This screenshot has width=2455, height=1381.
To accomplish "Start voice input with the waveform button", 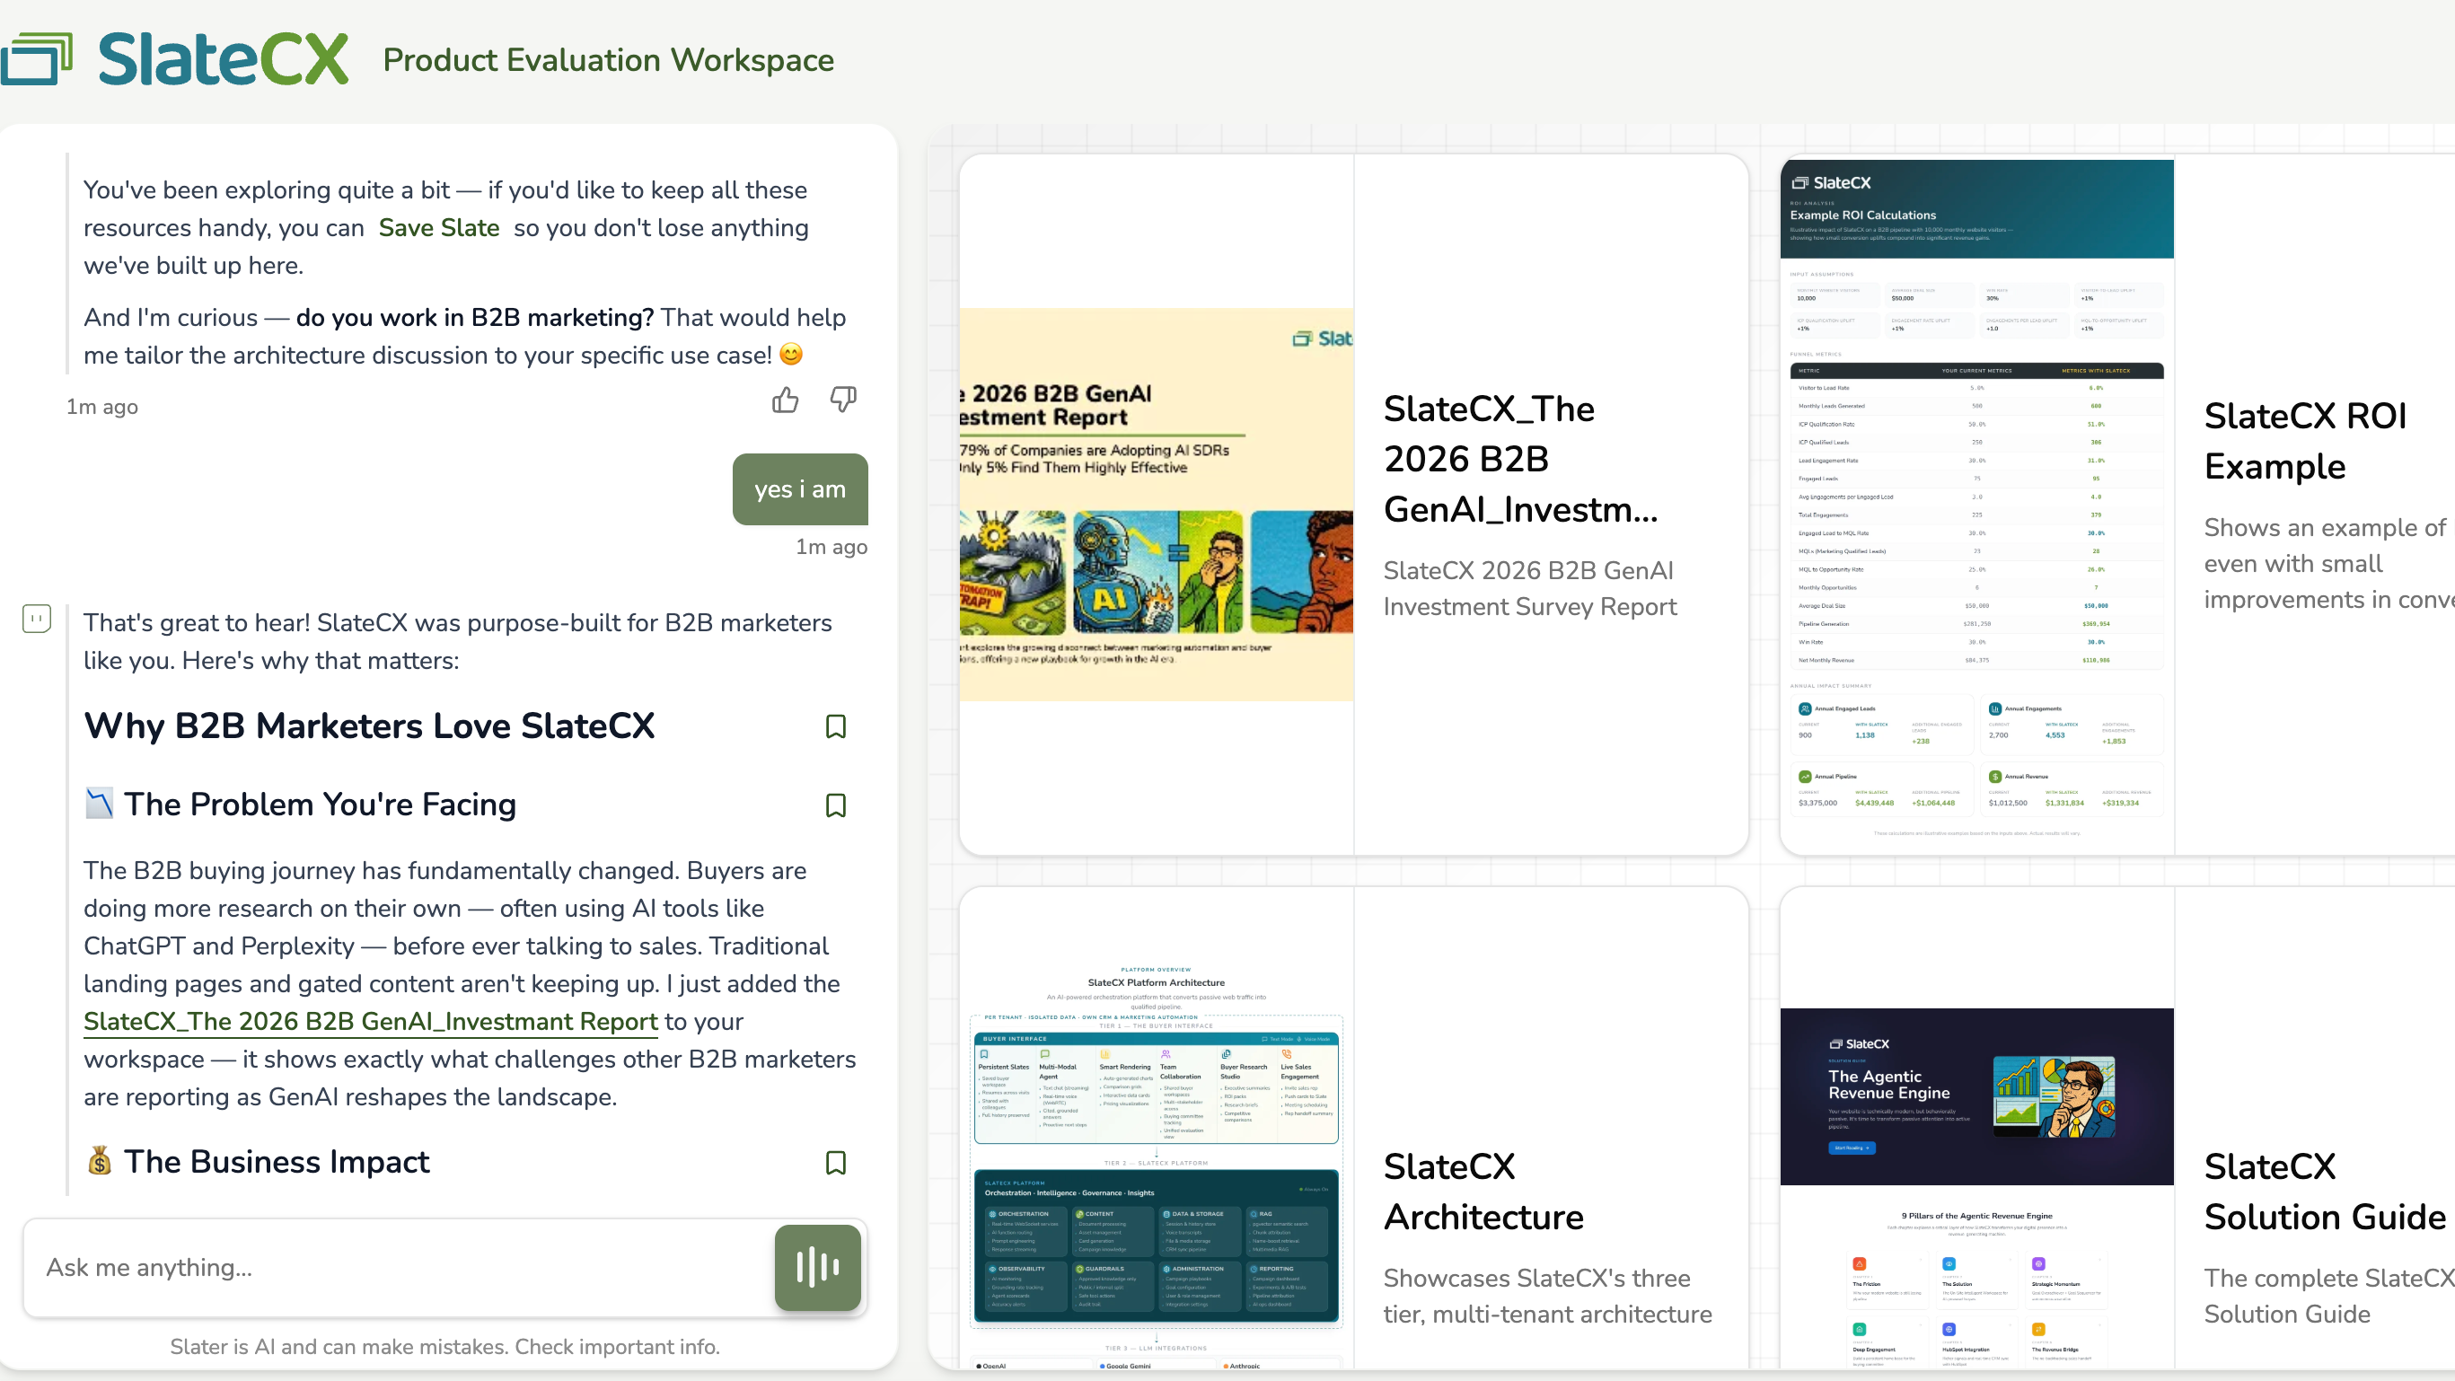I will pyautogui.click(x=818, y=1267).
